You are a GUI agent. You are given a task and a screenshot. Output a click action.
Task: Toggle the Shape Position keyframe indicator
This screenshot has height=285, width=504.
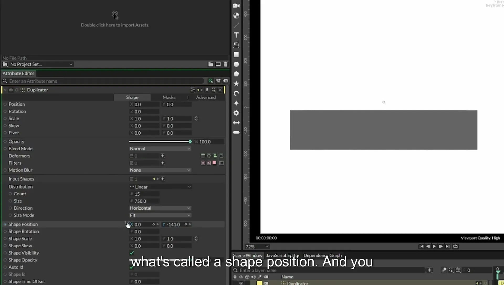coord(5,224)
